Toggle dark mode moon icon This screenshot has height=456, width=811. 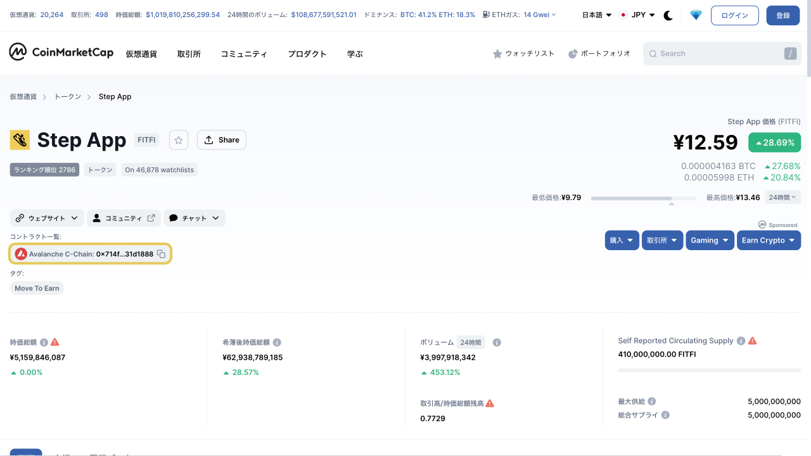[668, 15]
